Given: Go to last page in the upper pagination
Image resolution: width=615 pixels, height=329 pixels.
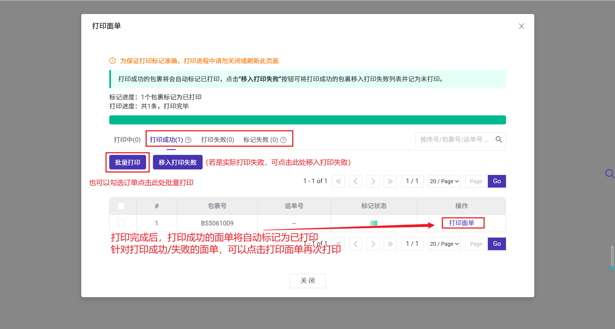Looking at the screenshot, I should coord(390,181).
